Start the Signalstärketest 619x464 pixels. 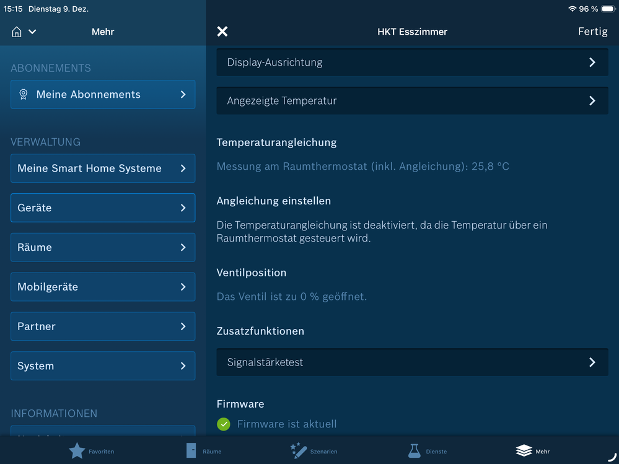click(412, 362)
